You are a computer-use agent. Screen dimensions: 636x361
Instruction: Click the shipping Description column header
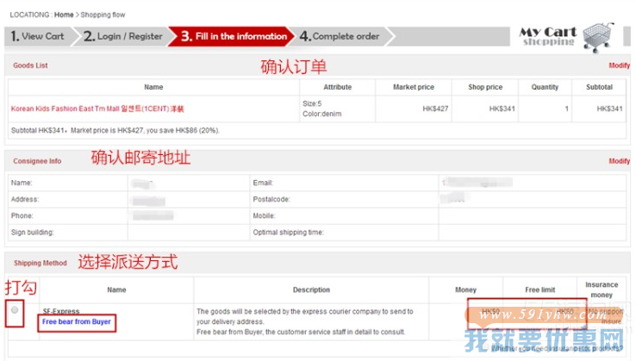(311, 290)
